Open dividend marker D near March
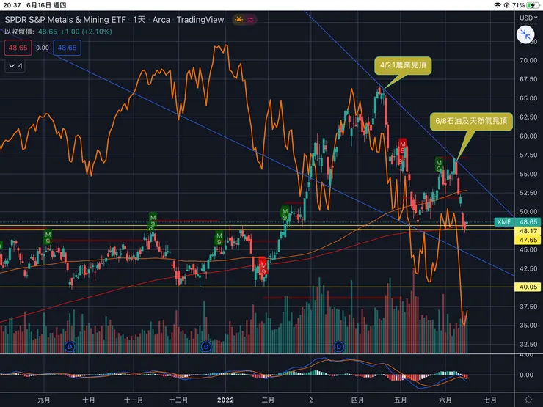543x407 pixels. [x=339, y=346]
